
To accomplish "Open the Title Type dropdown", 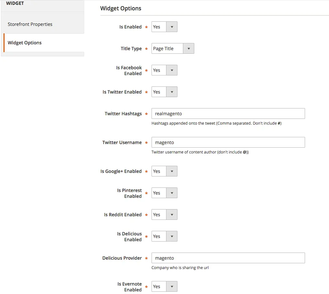I will (173, 49).
